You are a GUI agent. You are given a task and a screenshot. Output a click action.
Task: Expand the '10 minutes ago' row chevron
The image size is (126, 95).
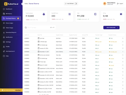123,59
